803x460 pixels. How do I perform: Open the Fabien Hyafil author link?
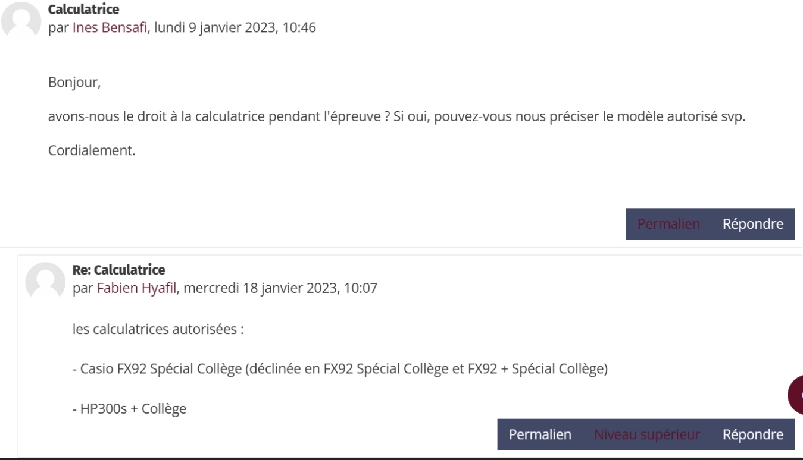(x=137, y=288)
